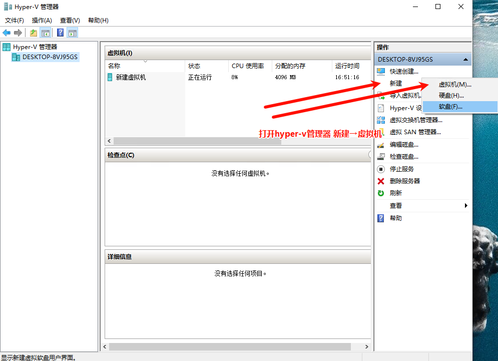Click the 新建 action entry
498x361 pixels.
click(396, 83)
